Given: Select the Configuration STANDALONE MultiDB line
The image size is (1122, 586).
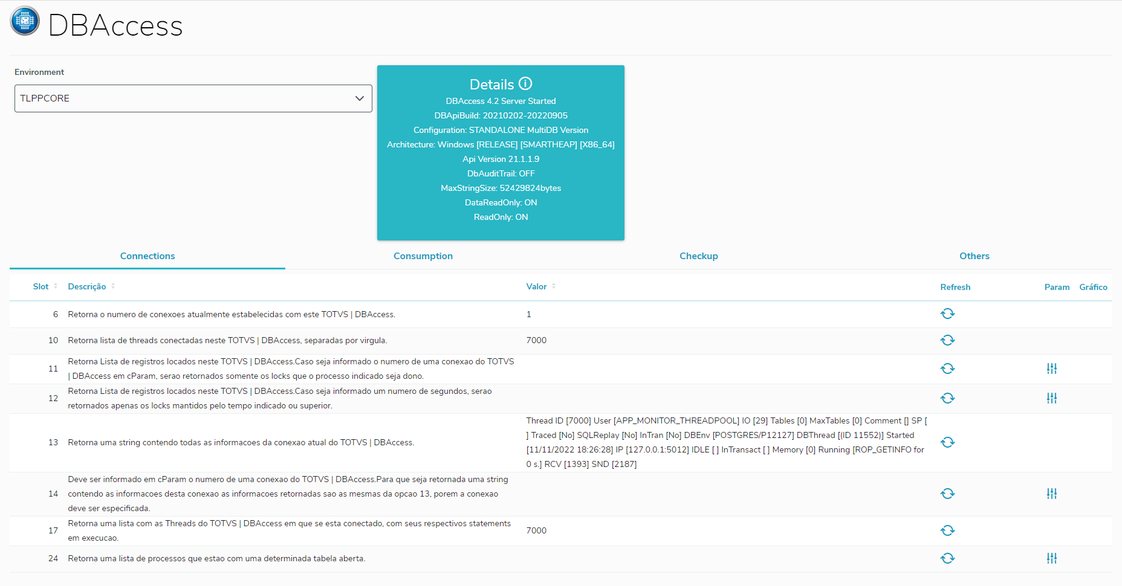Looking at the screenshot, I should pyautogui.click(x=501, y=130).
